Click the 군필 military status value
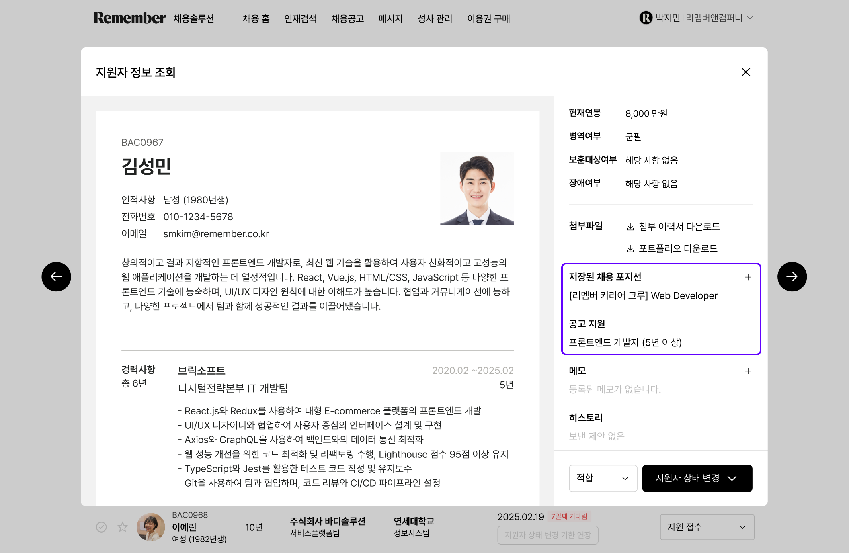Viewport: 849px width, 553px height. coord(633,137)
